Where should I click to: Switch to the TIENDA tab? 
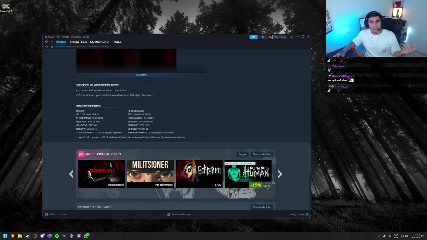click(x=61, y=42)
